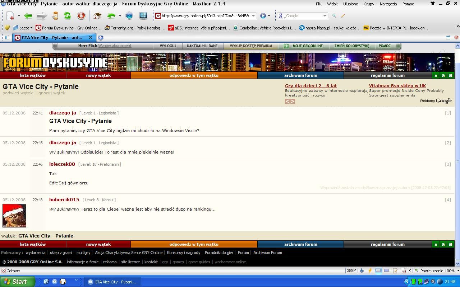Click the notepad icon in status bar
Screen dimensions: 460x287
pos(395,271)
